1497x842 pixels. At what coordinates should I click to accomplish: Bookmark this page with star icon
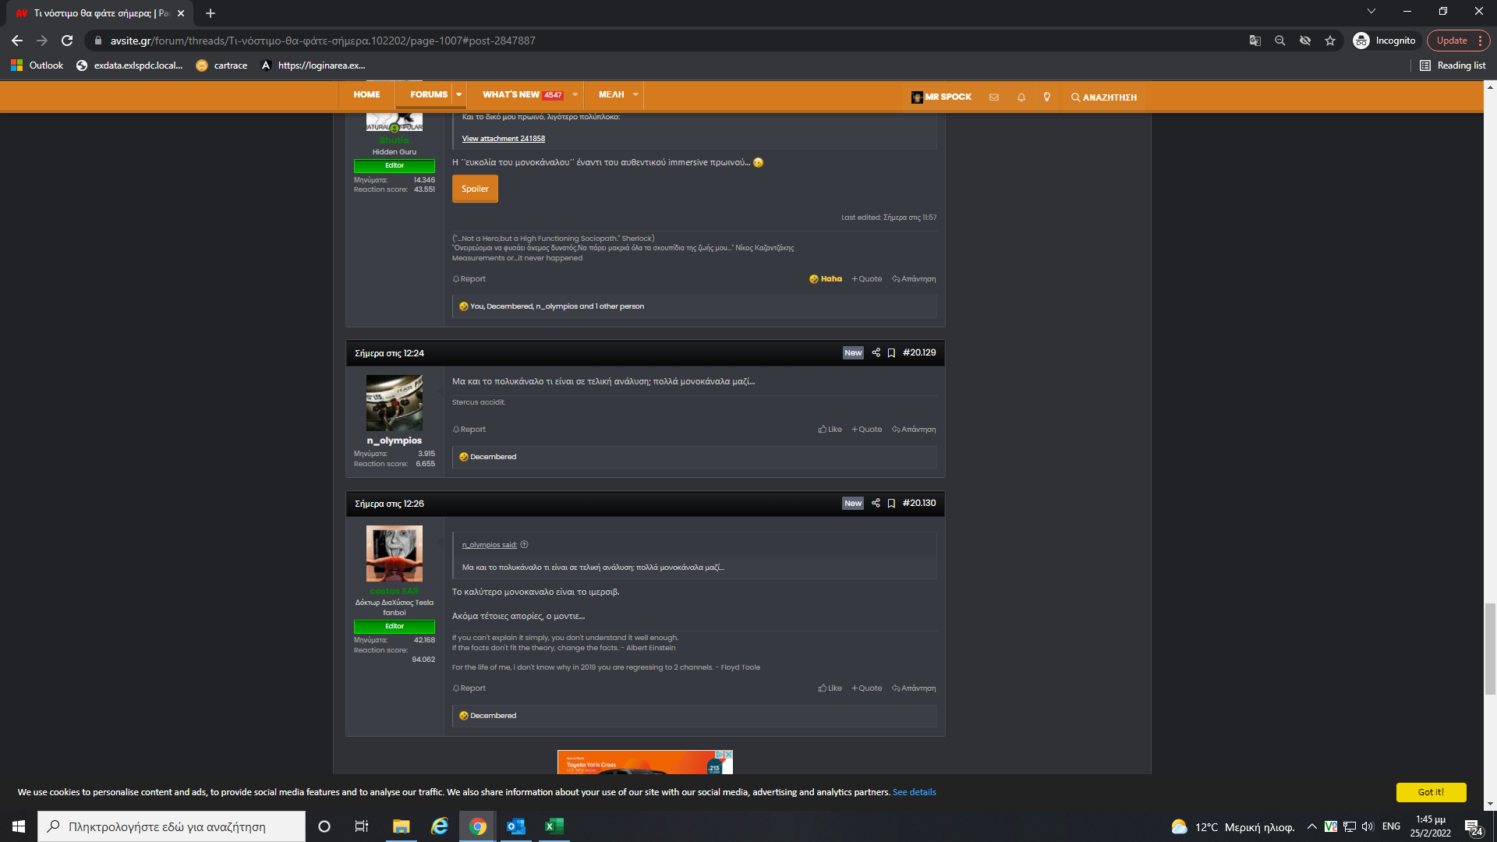(x=1330, y=41)
